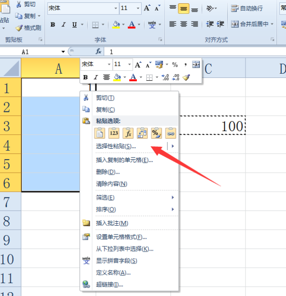286x296 pixels.
Task: Open the Alignment (对齐方式) group dialog launcher
Action: 272,39
